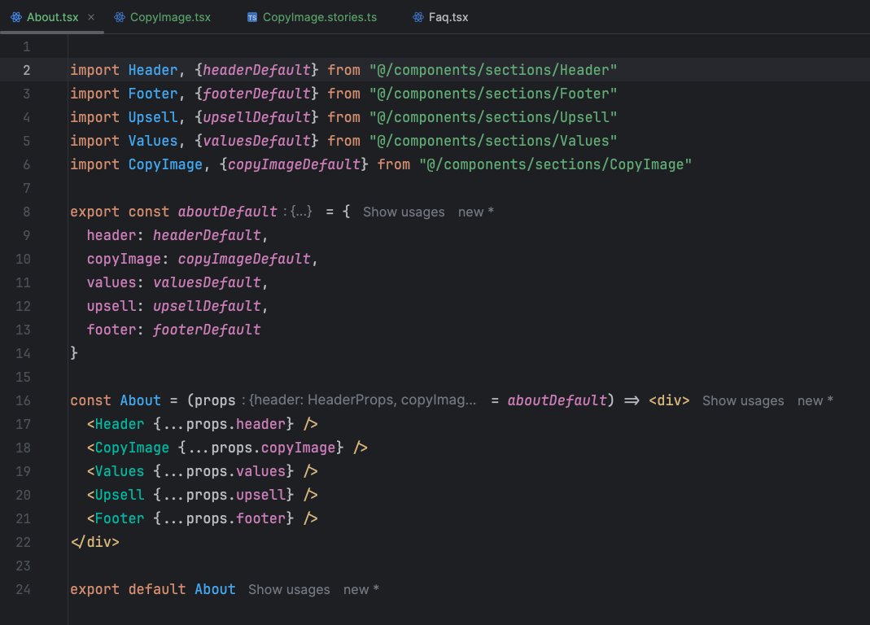Click Show usages beside the About component declaration

pos(742,400)
